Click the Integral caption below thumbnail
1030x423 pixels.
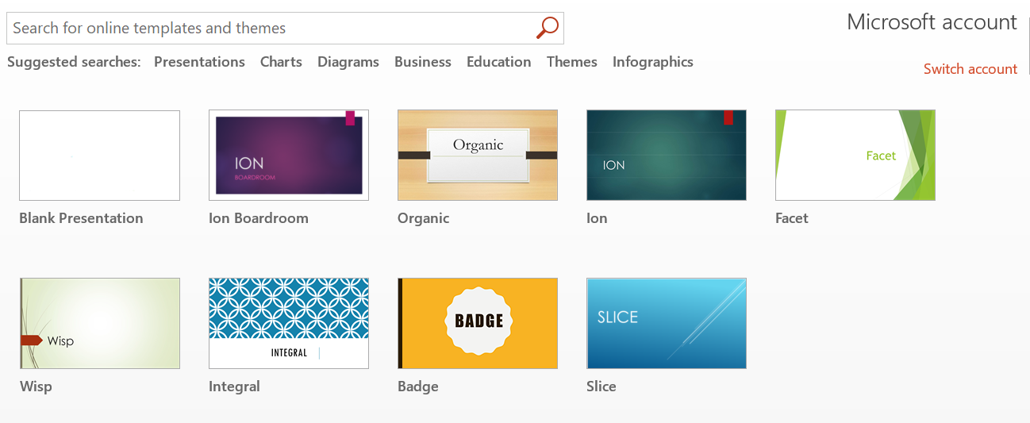click(234, 386)
